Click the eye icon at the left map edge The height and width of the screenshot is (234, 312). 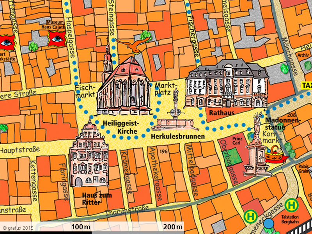tap(7, 40)
